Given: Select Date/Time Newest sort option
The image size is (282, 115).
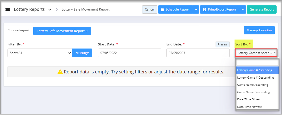Looking at the screenshot, I should 249,107.
